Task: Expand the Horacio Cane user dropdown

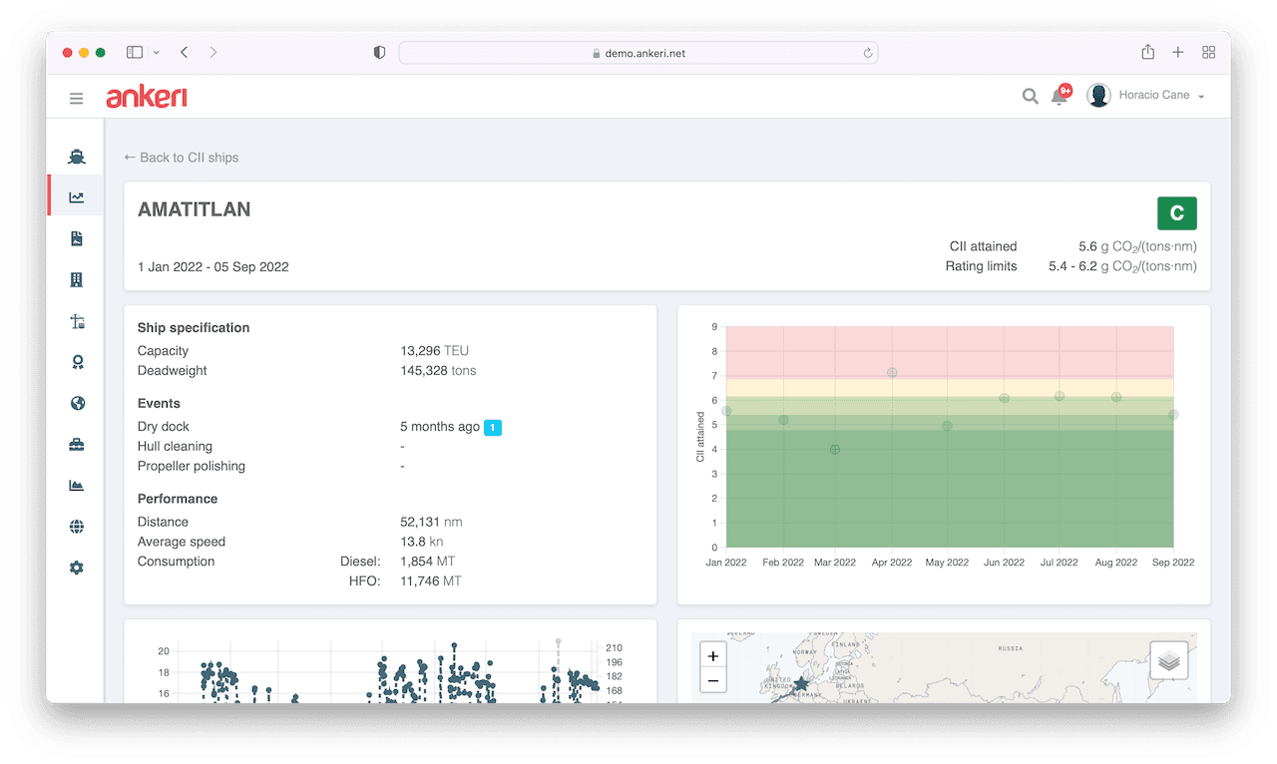Action: point(1146,96)
